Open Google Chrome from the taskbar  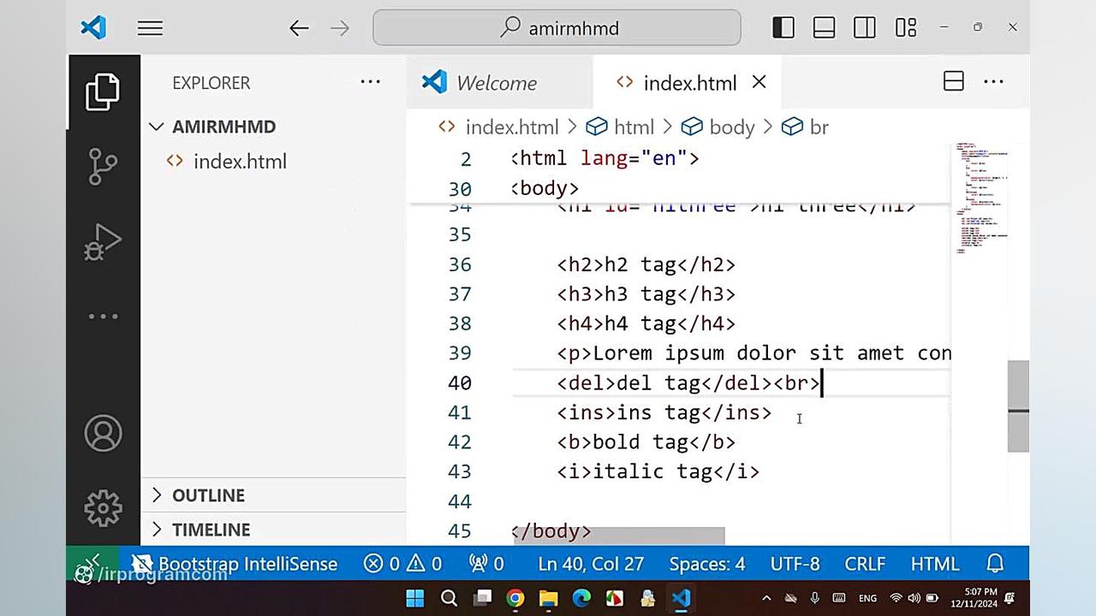click(x=515, y=598)
